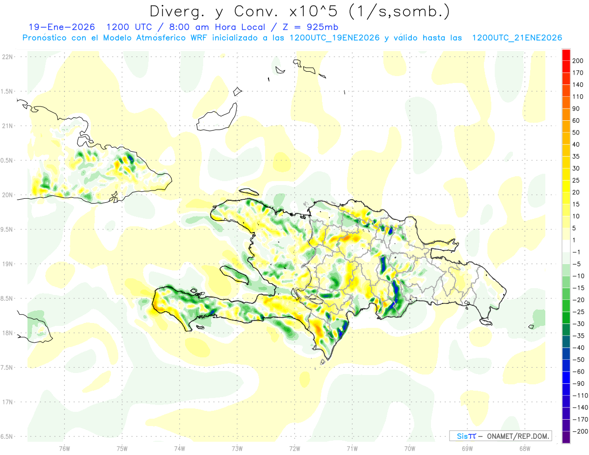Click the white swatch between 1 and -1
Screen dimensions: 589x455
click(566, 246)
